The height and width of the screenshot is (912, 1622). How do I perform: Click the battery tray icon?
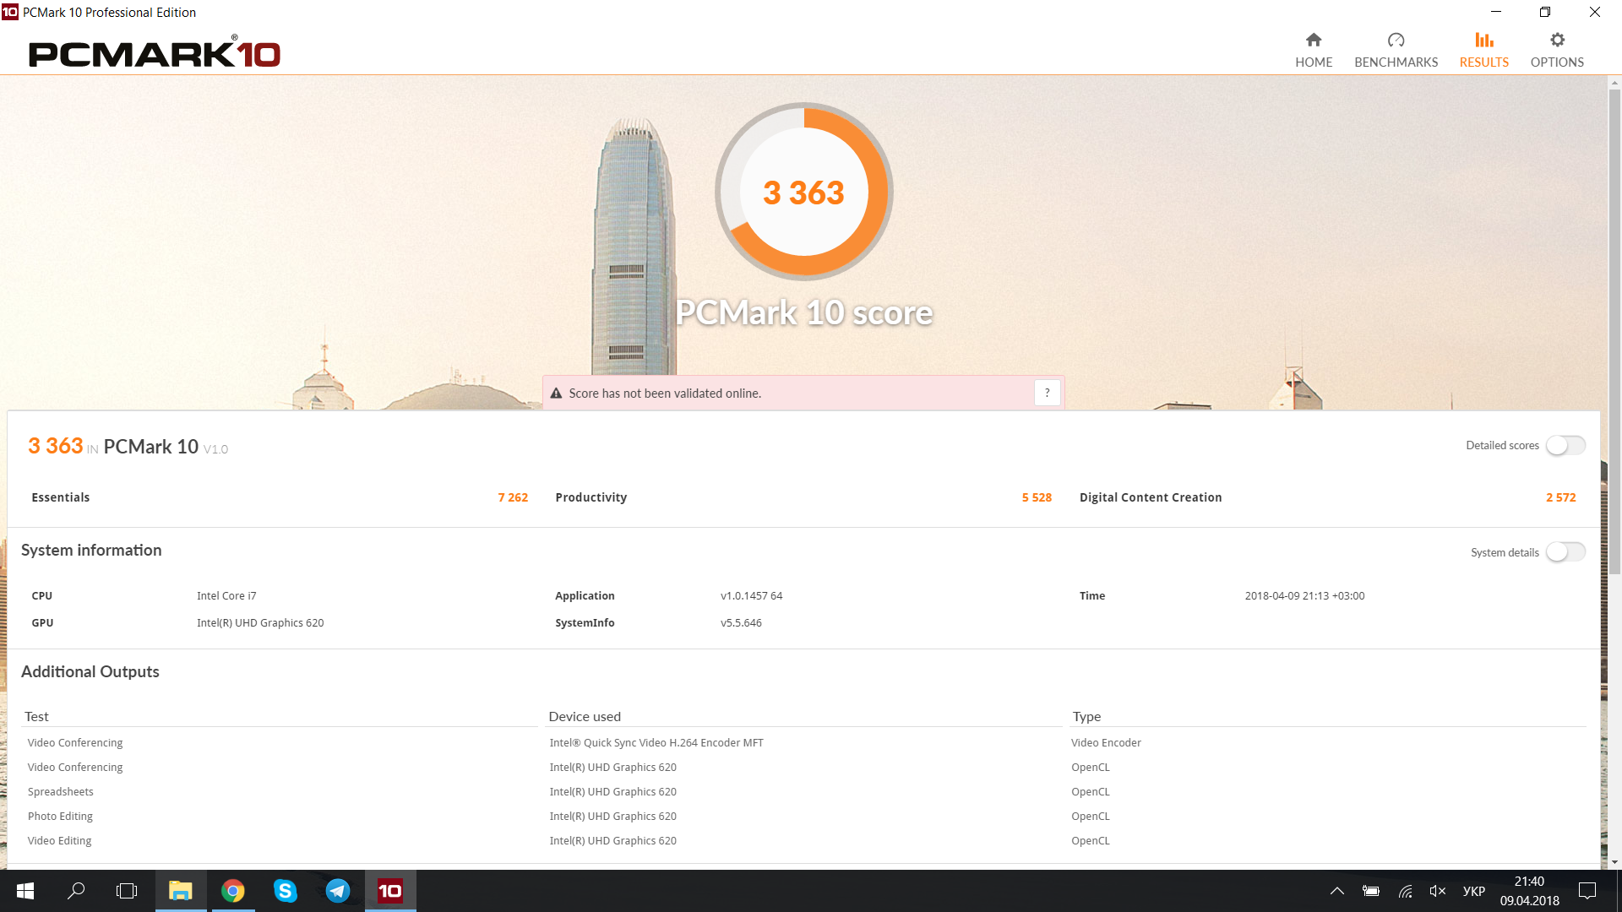pyautogui.click(x=1371, y=891)
